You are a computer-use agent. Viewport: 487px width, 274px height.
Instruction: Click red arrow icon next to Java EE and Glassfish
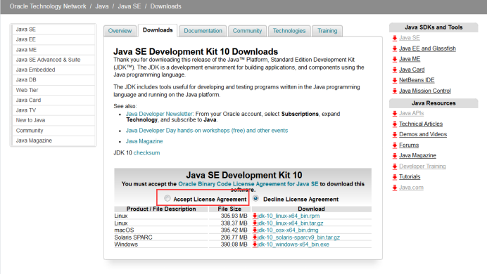[x=395, y=48]
